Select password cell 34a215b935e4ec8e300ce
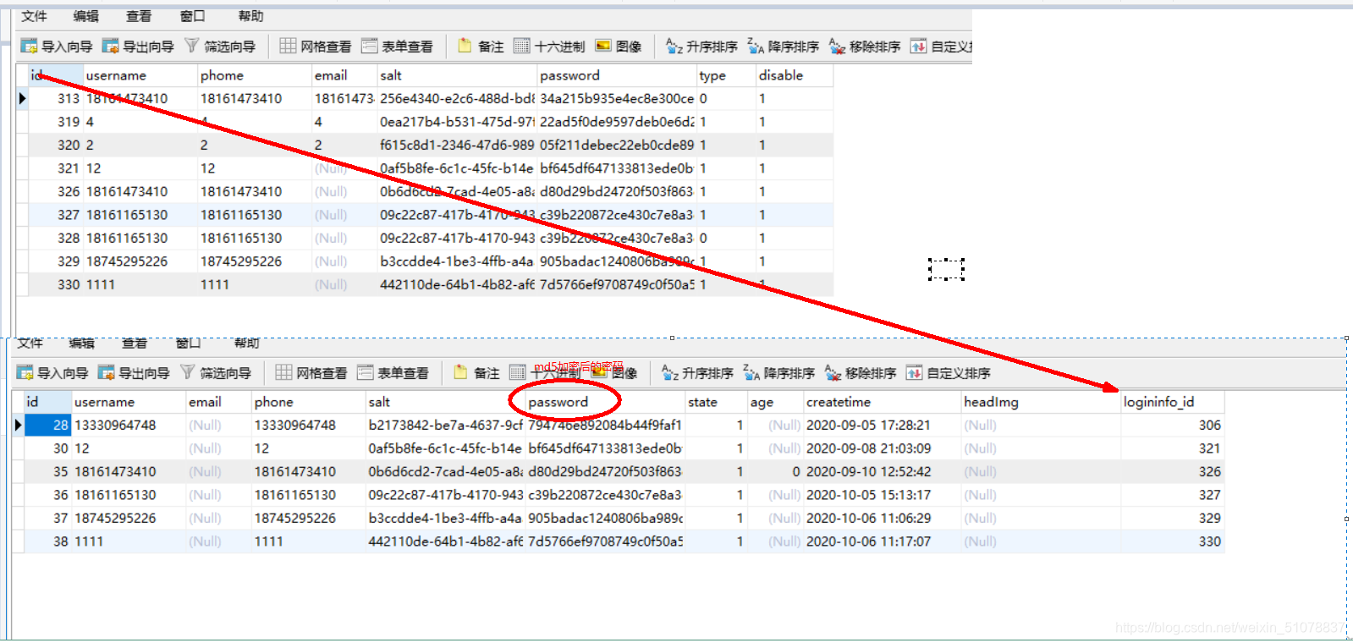The height and width of the screenshot is (643, 1353). tap(616, 98)
